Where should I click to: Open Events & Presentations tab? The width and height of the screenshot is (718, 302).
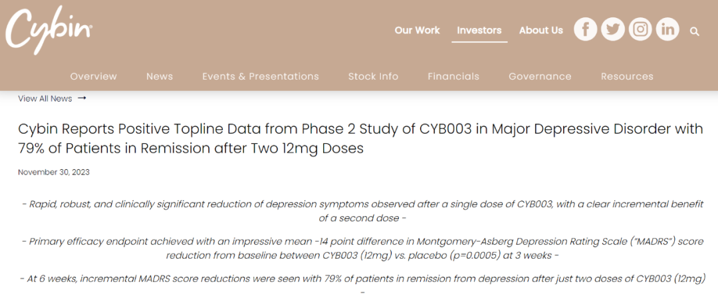click(261, 76)
